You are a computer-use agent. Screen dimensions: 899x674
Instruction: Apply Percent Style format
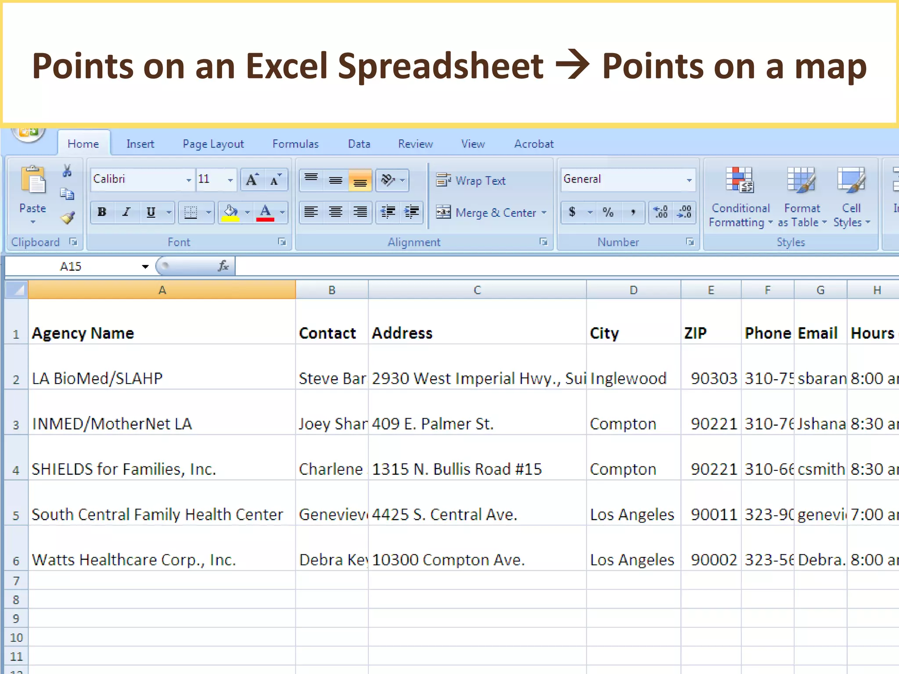(608, 212)
